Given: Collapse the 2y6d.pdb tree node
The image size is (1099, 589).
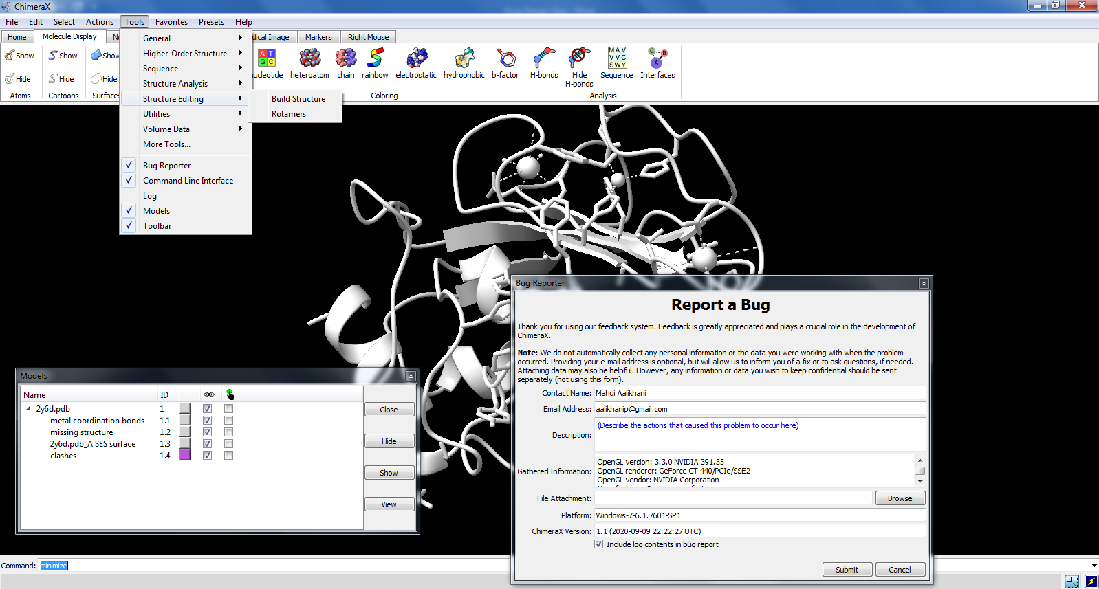Looking at the screenshot, I should click(x=28, y=409).
